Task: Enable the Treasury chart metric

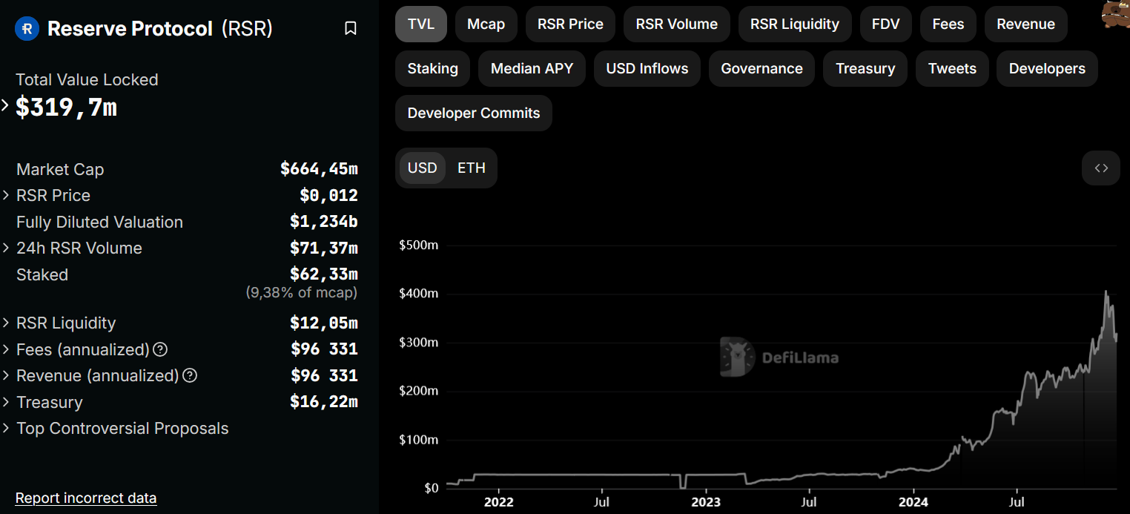Action: (865, 69)
